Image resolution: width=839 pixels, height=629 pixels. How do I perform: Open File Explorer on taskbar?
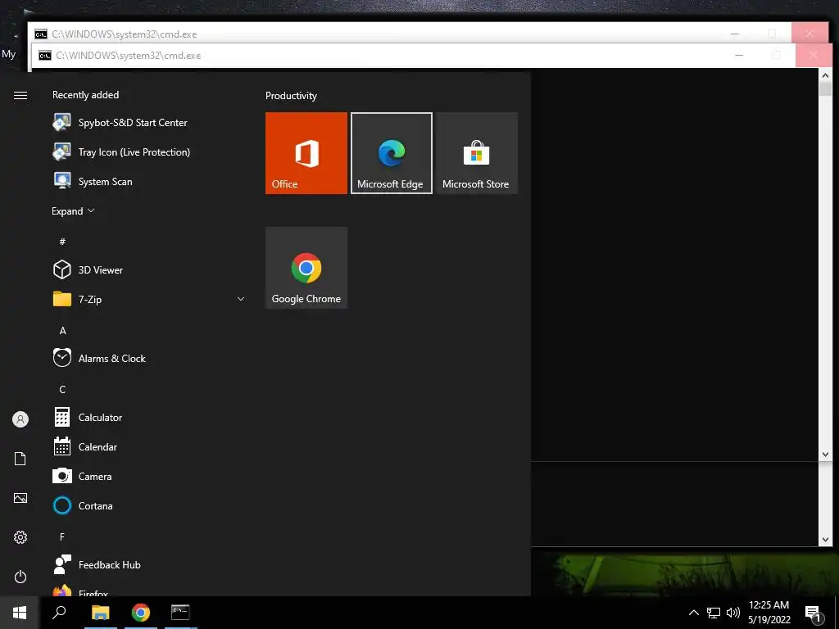[x=101, y=613]
